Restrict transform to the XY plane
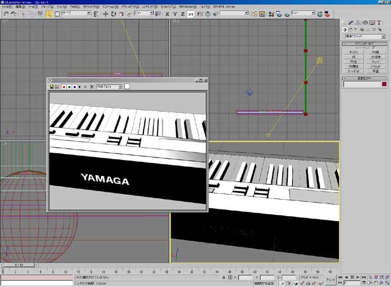The image size is (391, 287). pos(191,14)
